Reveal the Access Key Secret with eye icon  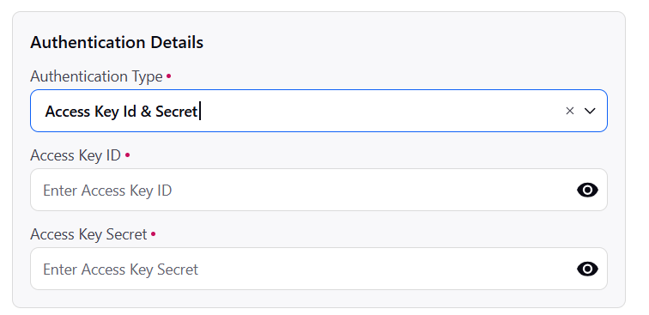point(587,269)
